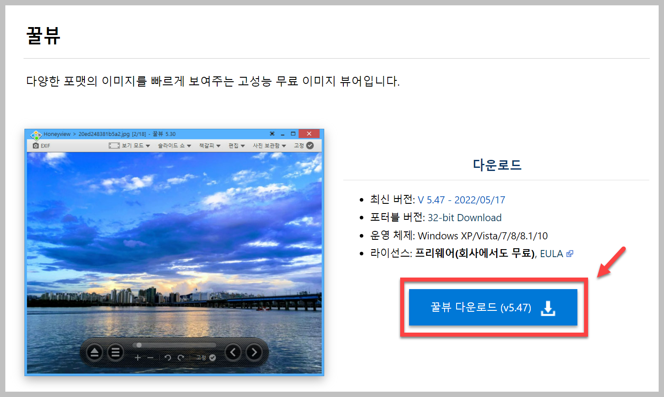Zoom in with the plus icon
Image resolution: width=664 pixels, height=397 pixels.
[138, 357]
